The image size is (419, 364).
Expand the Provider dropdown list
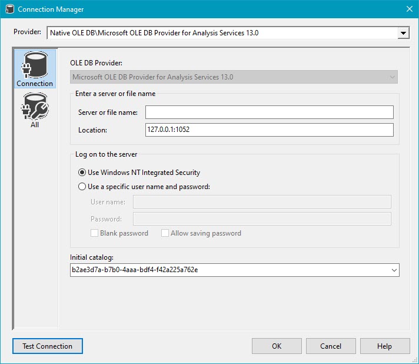pos(403,33)
